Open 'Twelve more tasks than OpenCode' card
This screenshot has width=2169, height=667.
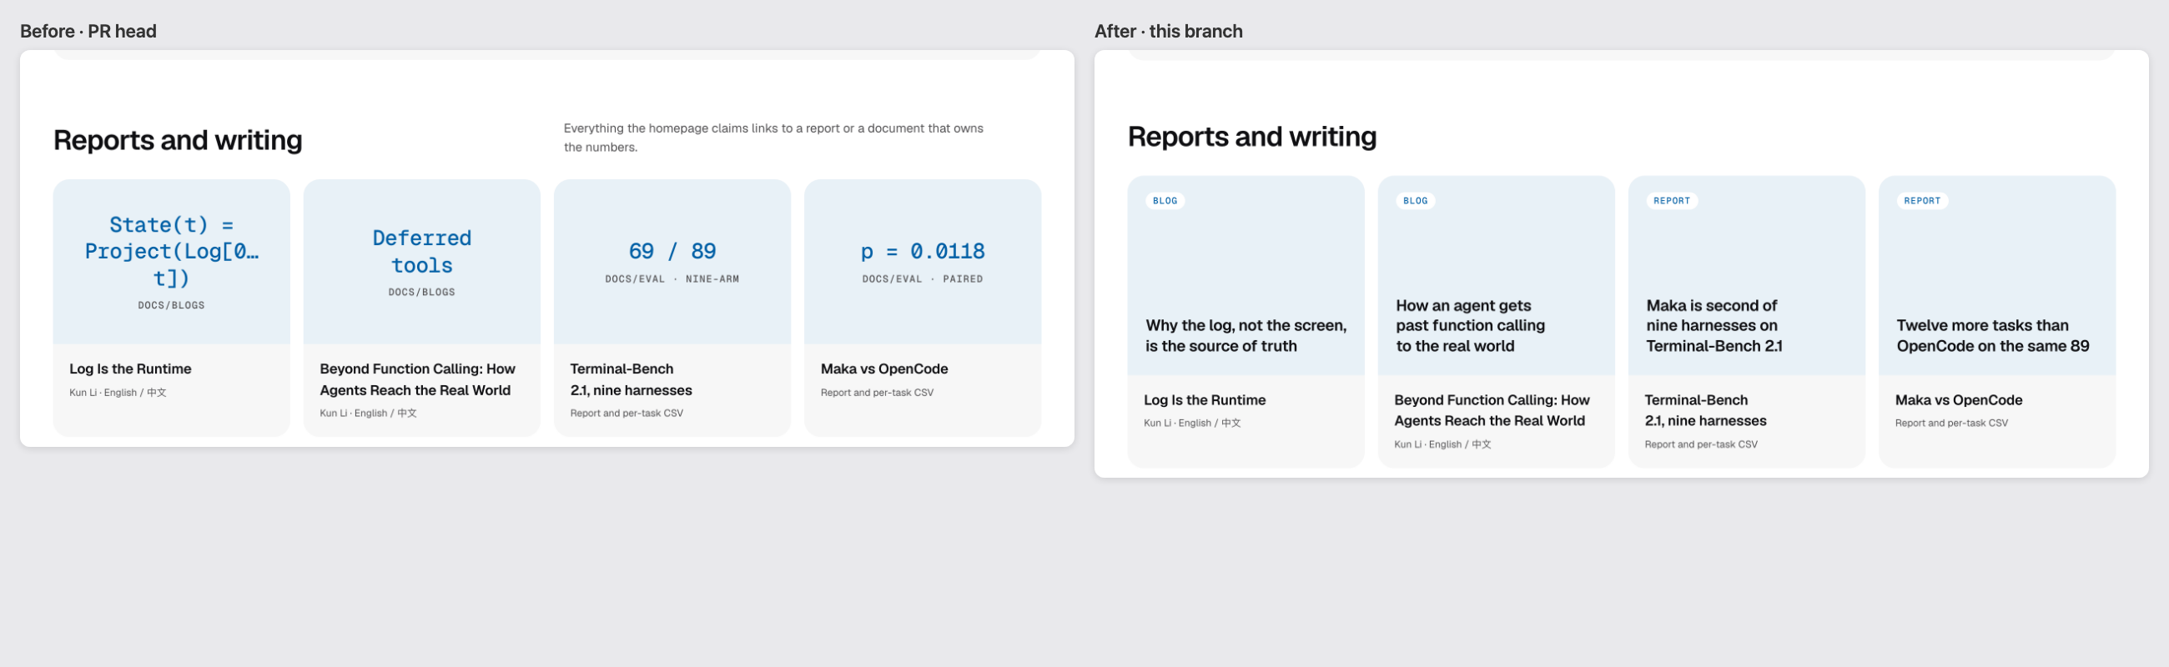[1996, 275]
